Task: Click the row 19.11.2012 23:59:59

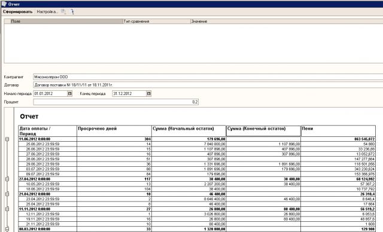Action: point(197,219)
